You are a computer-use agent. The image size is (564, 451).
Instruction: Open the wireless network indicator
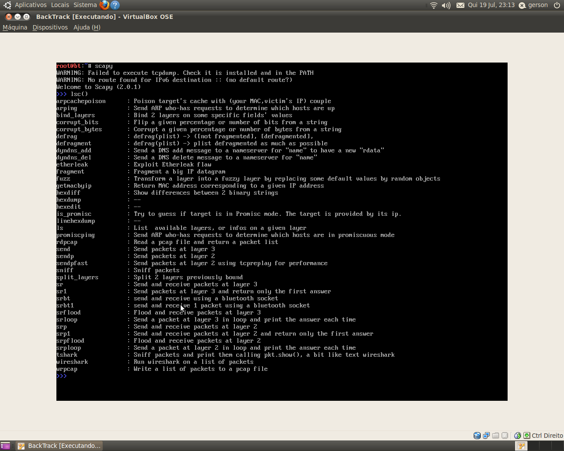coord(434,5)
